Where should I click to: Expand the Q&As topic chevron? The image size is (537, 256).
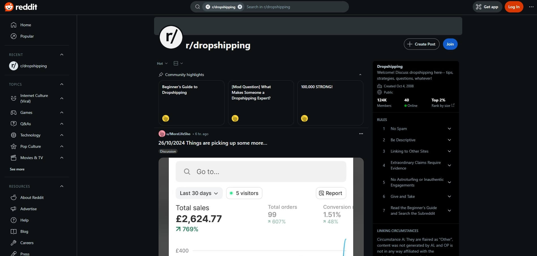62,124
